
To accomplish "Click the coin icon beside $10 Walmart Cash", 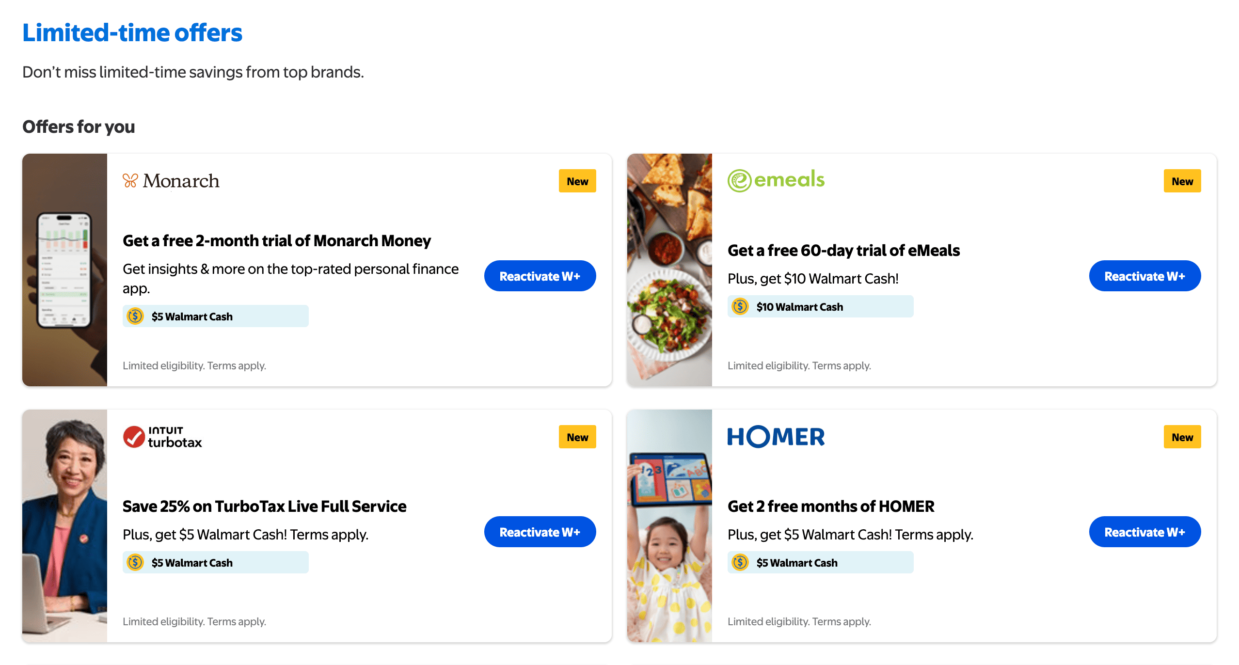I will pos(740,307).
